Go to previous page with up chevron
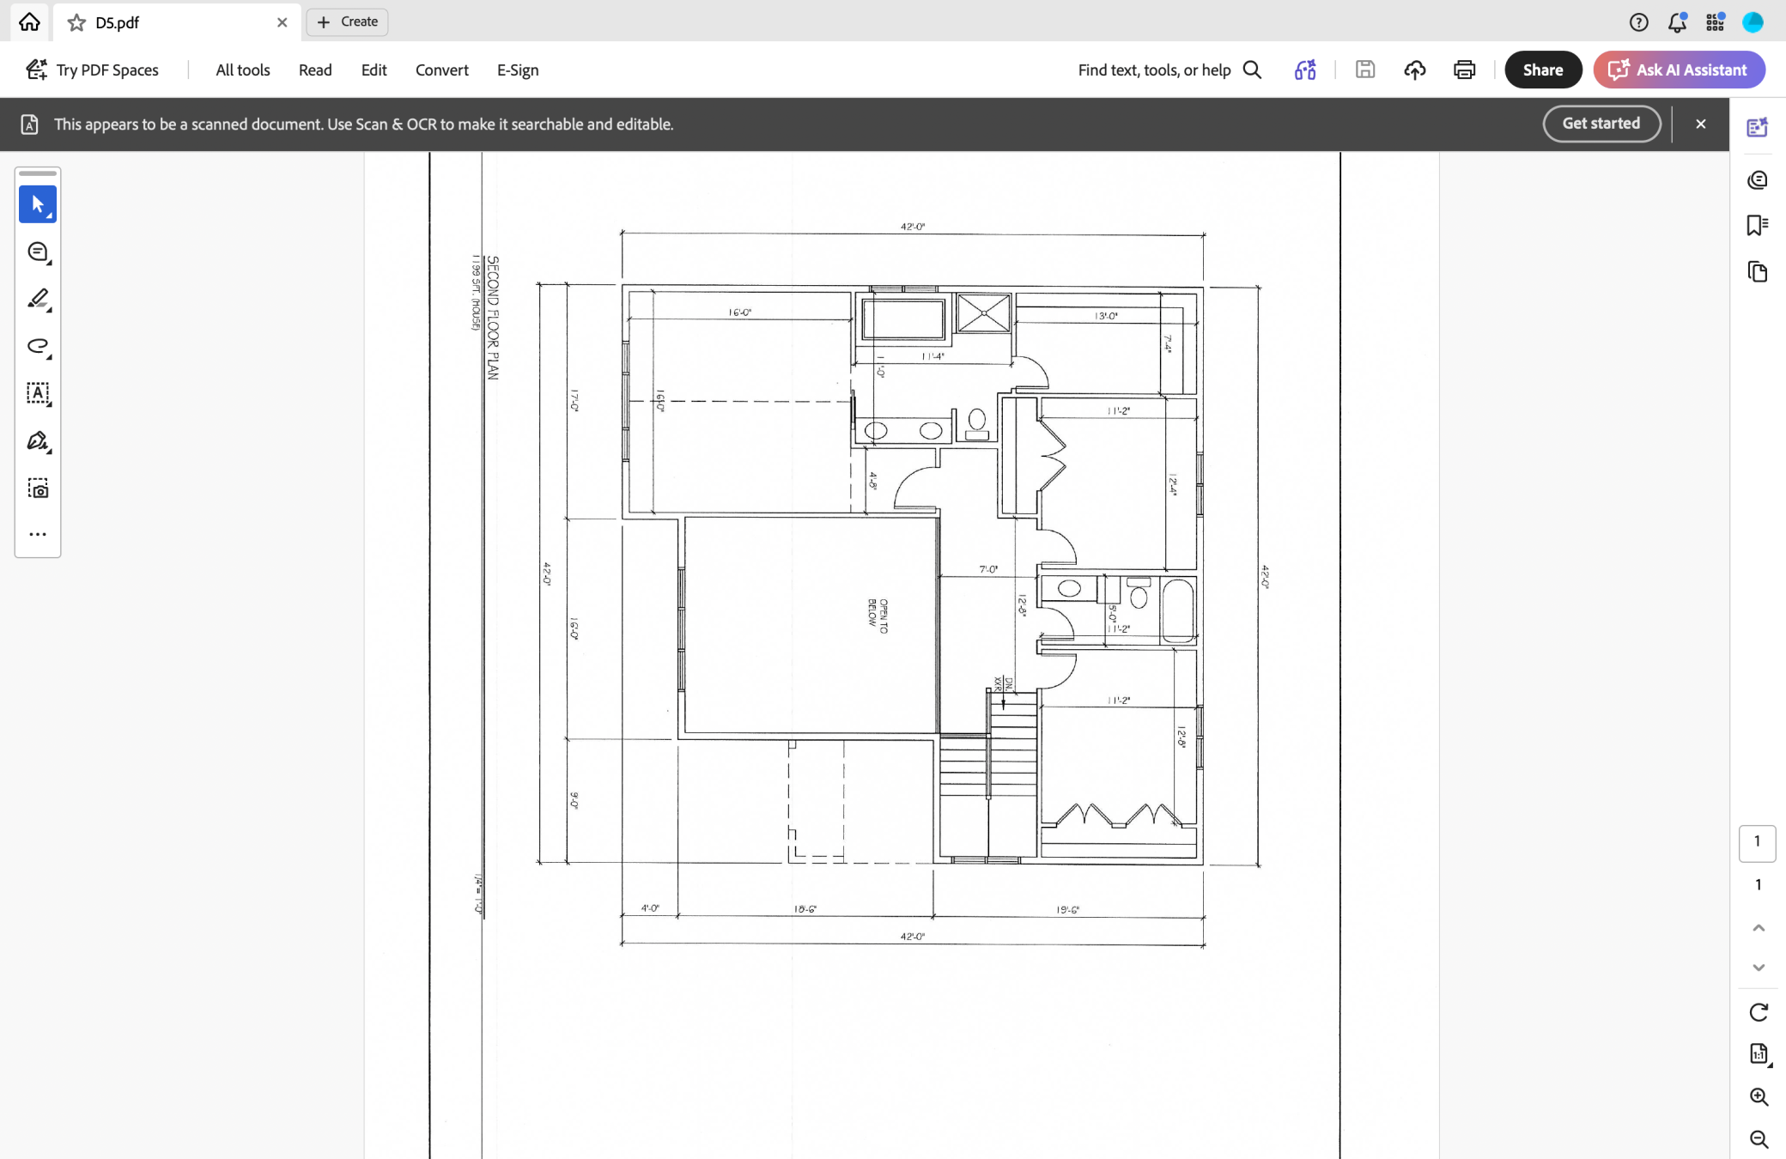The width and height of the screenshot is (1786, 1159). coord(1758,928)
